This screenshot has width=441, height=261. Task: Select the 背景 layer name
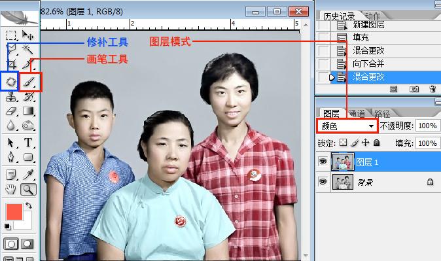pos(365,183)
